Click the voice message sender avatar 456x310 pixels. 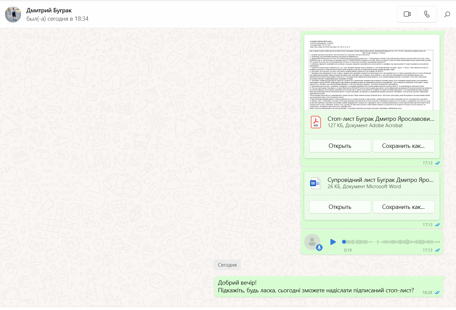(x=312, y=242)
